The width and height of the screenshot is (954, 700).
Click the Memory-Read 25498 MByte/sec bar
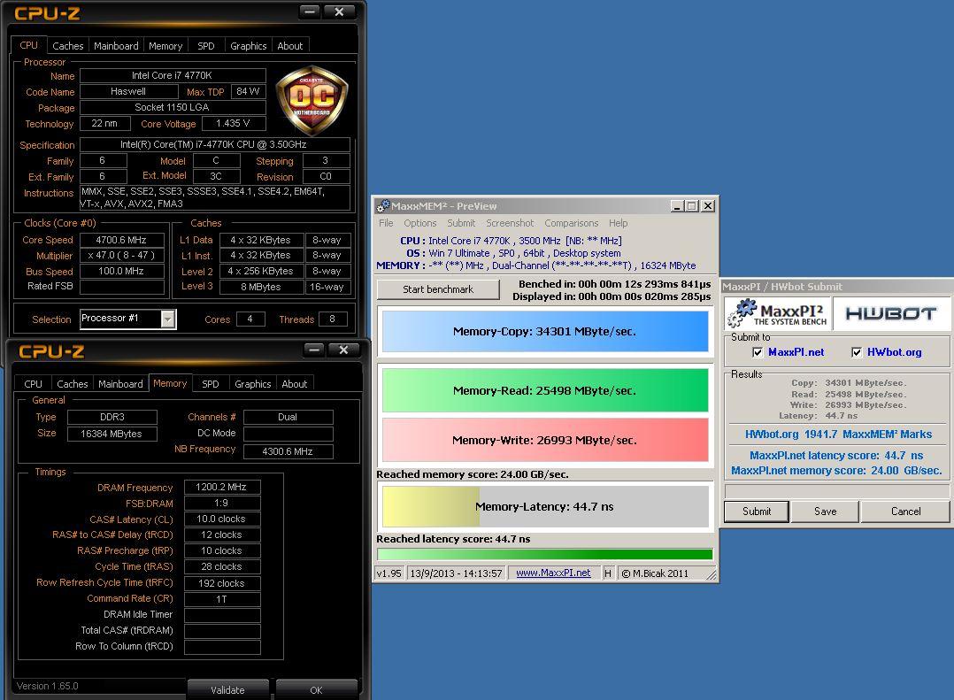(544, 390)
